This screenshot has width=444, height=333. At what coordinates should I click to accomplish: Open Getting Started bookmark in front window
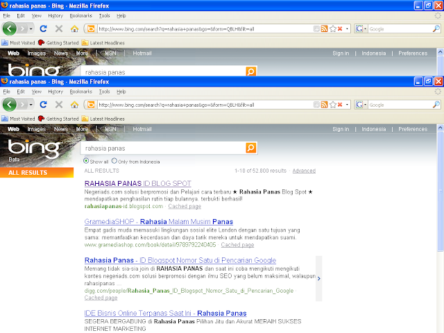click(58, 119)
